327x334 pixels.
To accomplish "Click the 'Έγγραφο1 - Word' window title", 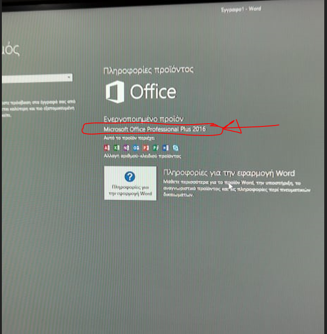I will 241,9.
